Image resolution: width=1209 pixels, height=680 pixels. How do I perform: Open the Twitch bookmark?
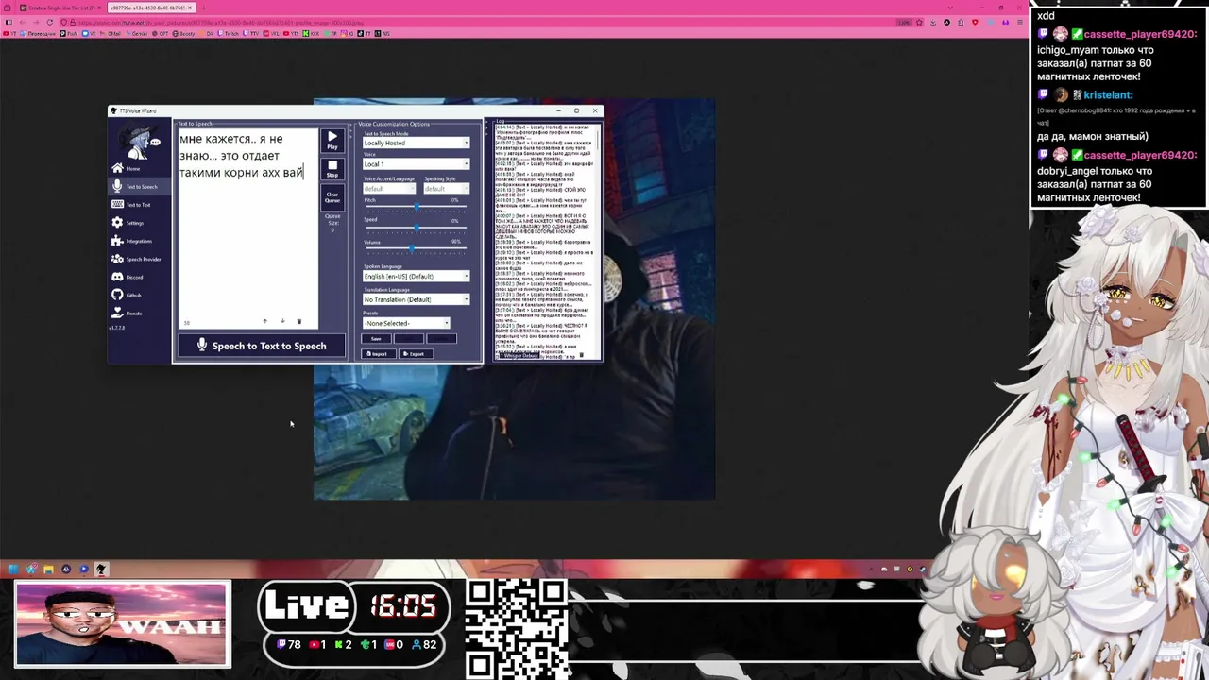pos(230,33)
